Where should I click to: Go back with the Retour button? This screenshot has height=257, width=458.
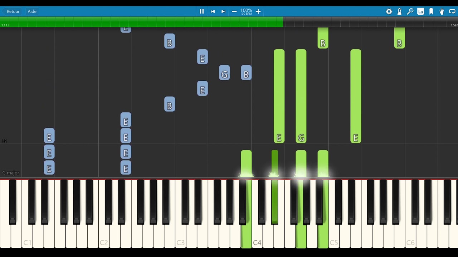[x=13, y=11]
